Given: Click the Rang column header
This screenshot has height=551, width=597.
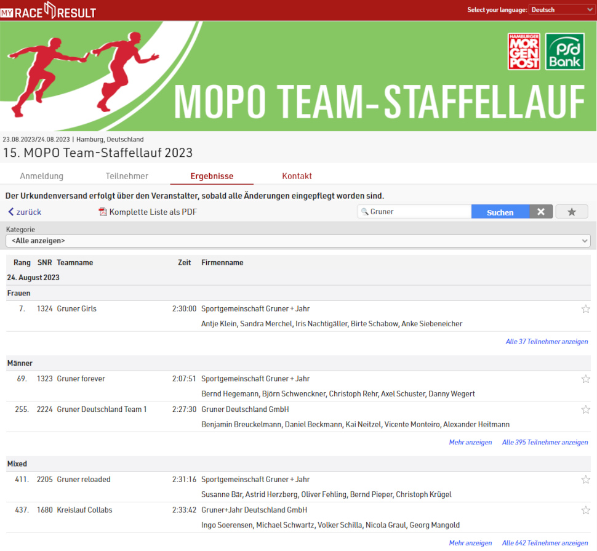Looking at the screenshot, I should [22, 262].
